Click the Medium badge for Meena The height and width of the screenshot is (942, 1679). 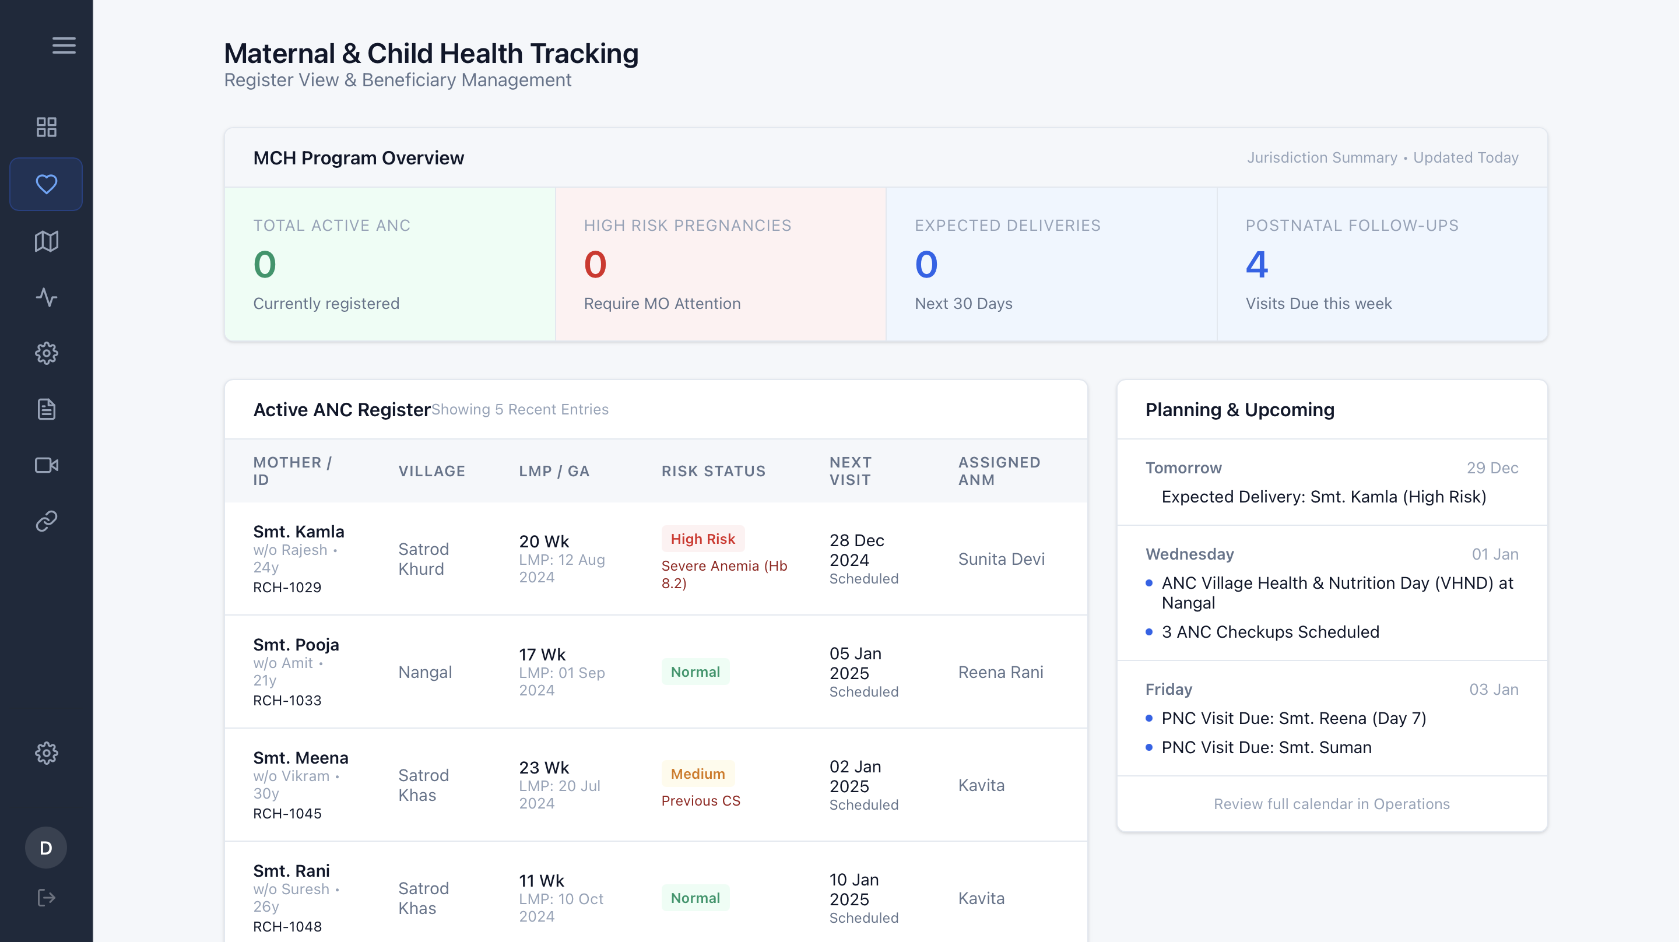[697, 774]
